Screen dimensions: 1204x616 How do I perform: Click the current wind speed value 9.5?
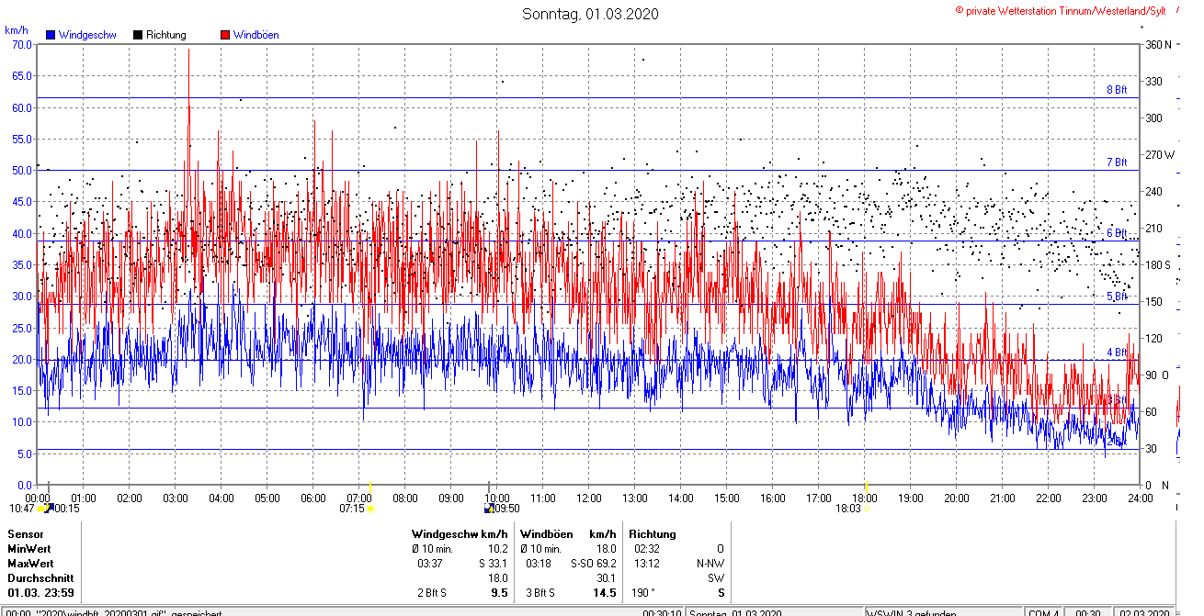pos(500,593)
